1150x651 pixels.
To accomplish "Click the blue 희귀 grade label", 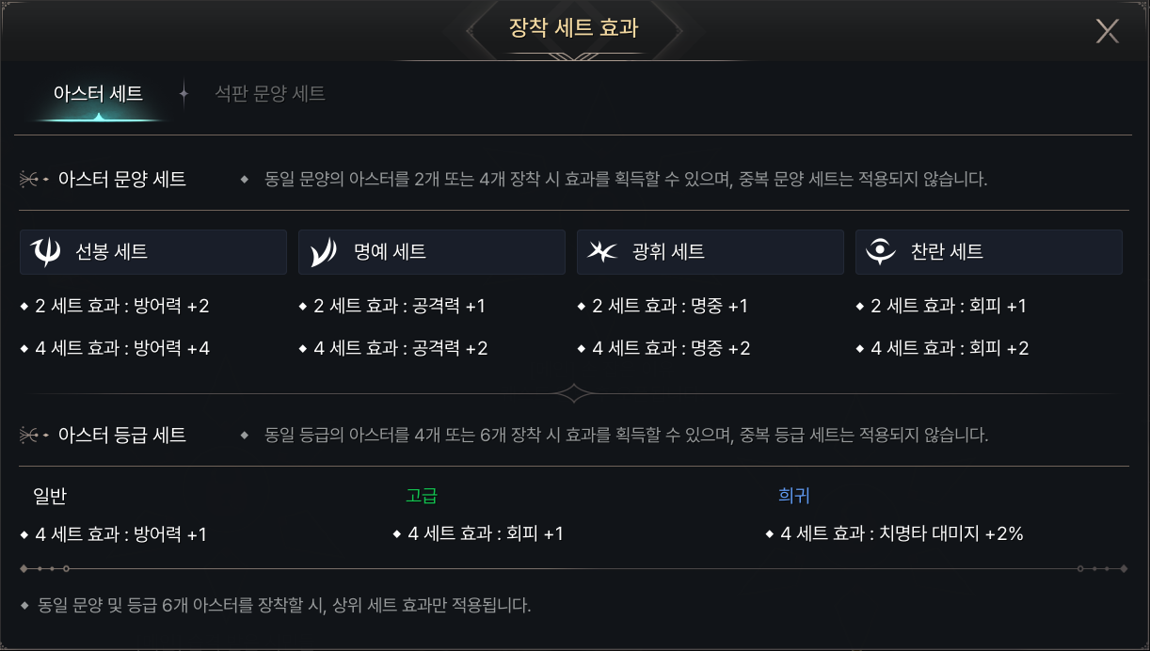I will [x=794, y=496].
